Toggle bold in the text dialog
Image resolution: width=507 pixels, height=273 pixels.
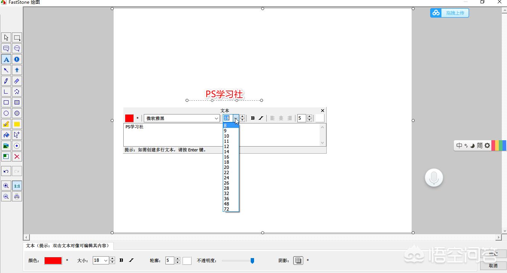(x=253, y=118)
